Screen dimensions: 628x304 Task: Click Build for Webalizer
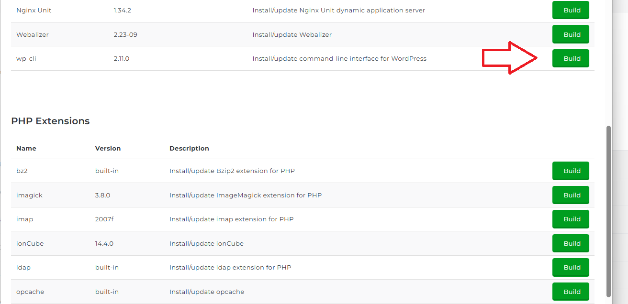pyautogui.click(x=571, y=34)
